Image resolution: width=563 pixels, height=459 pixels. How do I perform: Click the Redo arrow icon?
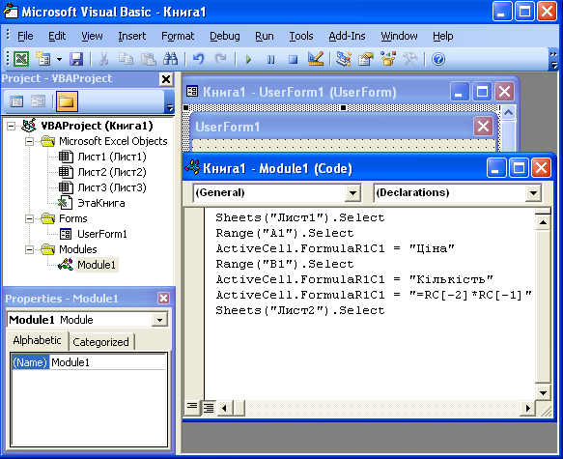pyautogui.click(x=220, y=59)
